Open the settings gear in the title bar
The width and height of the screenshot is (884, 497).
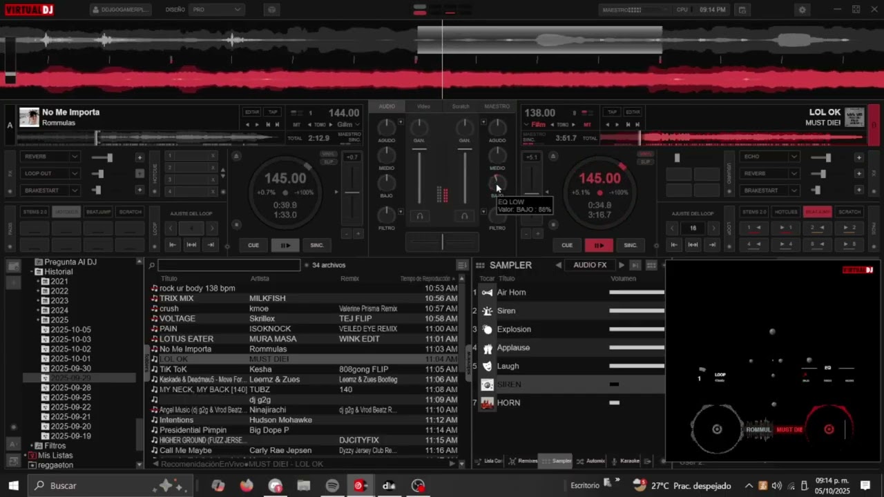point(802,10)
